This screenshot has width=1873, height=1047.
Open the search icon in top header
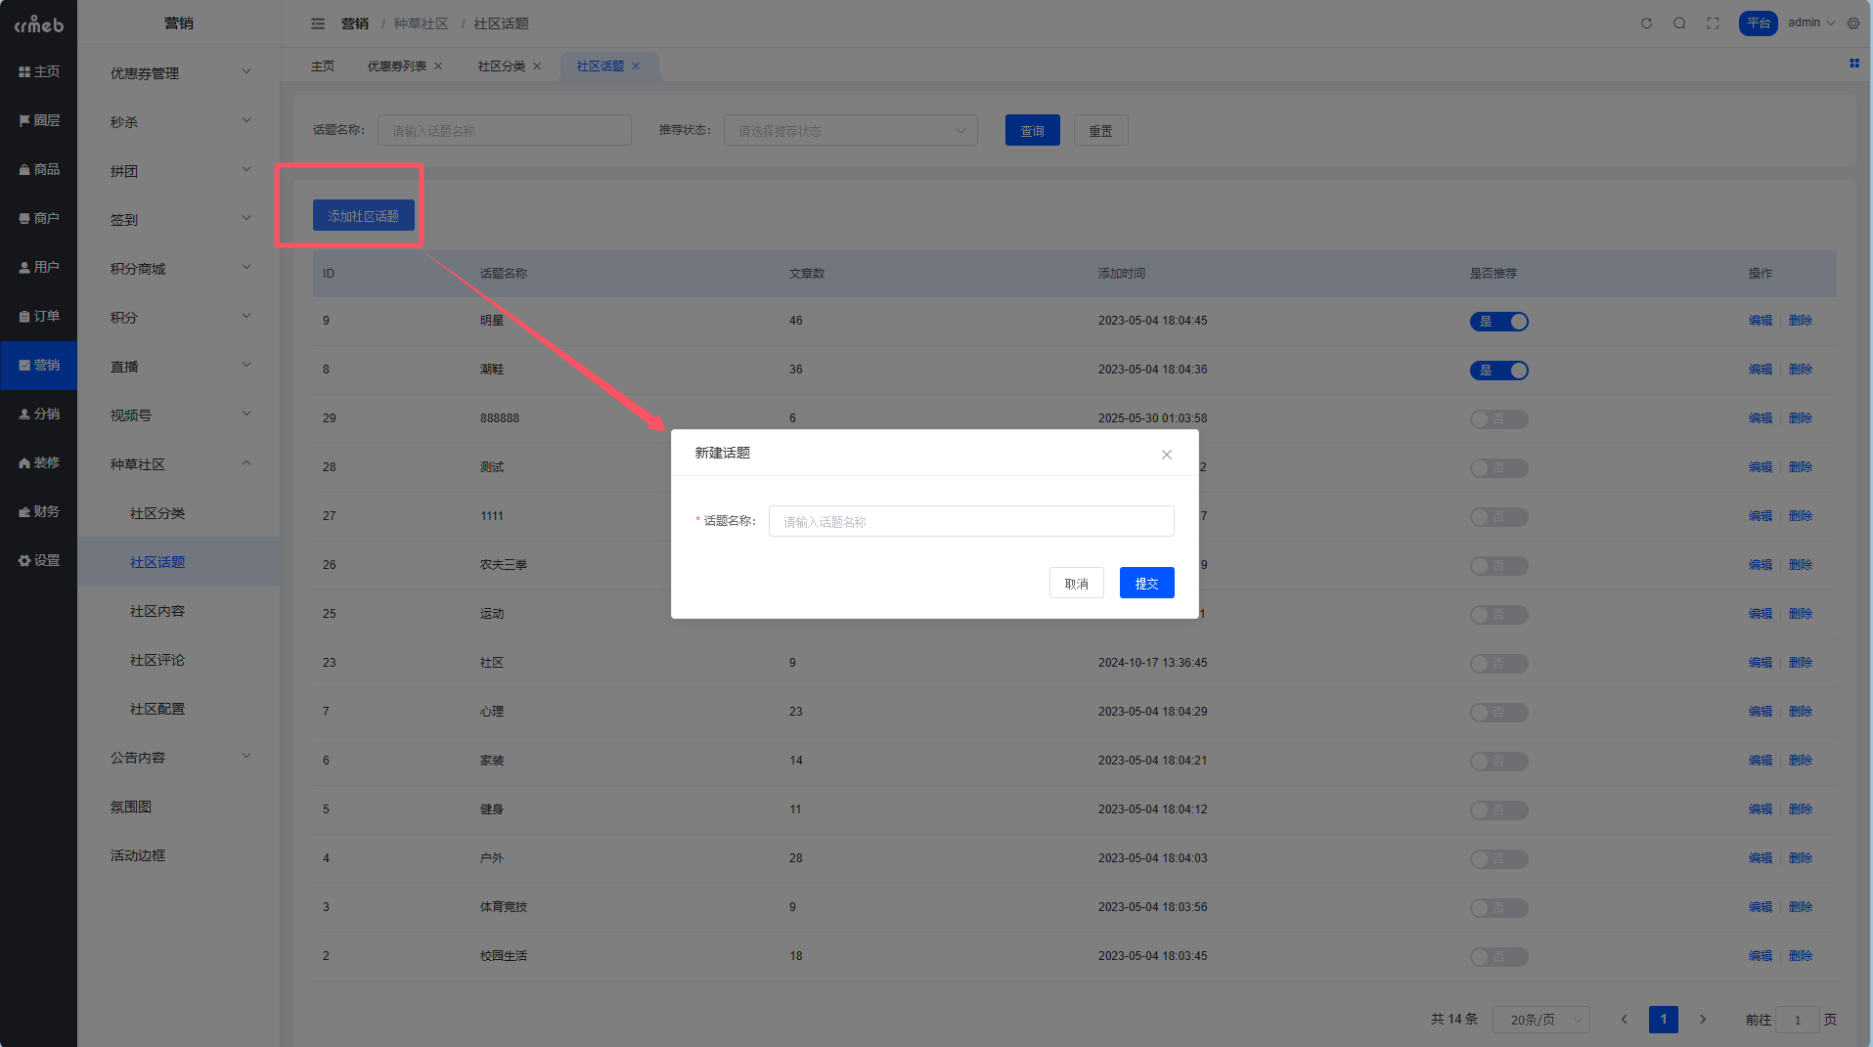coord(1679,23)
